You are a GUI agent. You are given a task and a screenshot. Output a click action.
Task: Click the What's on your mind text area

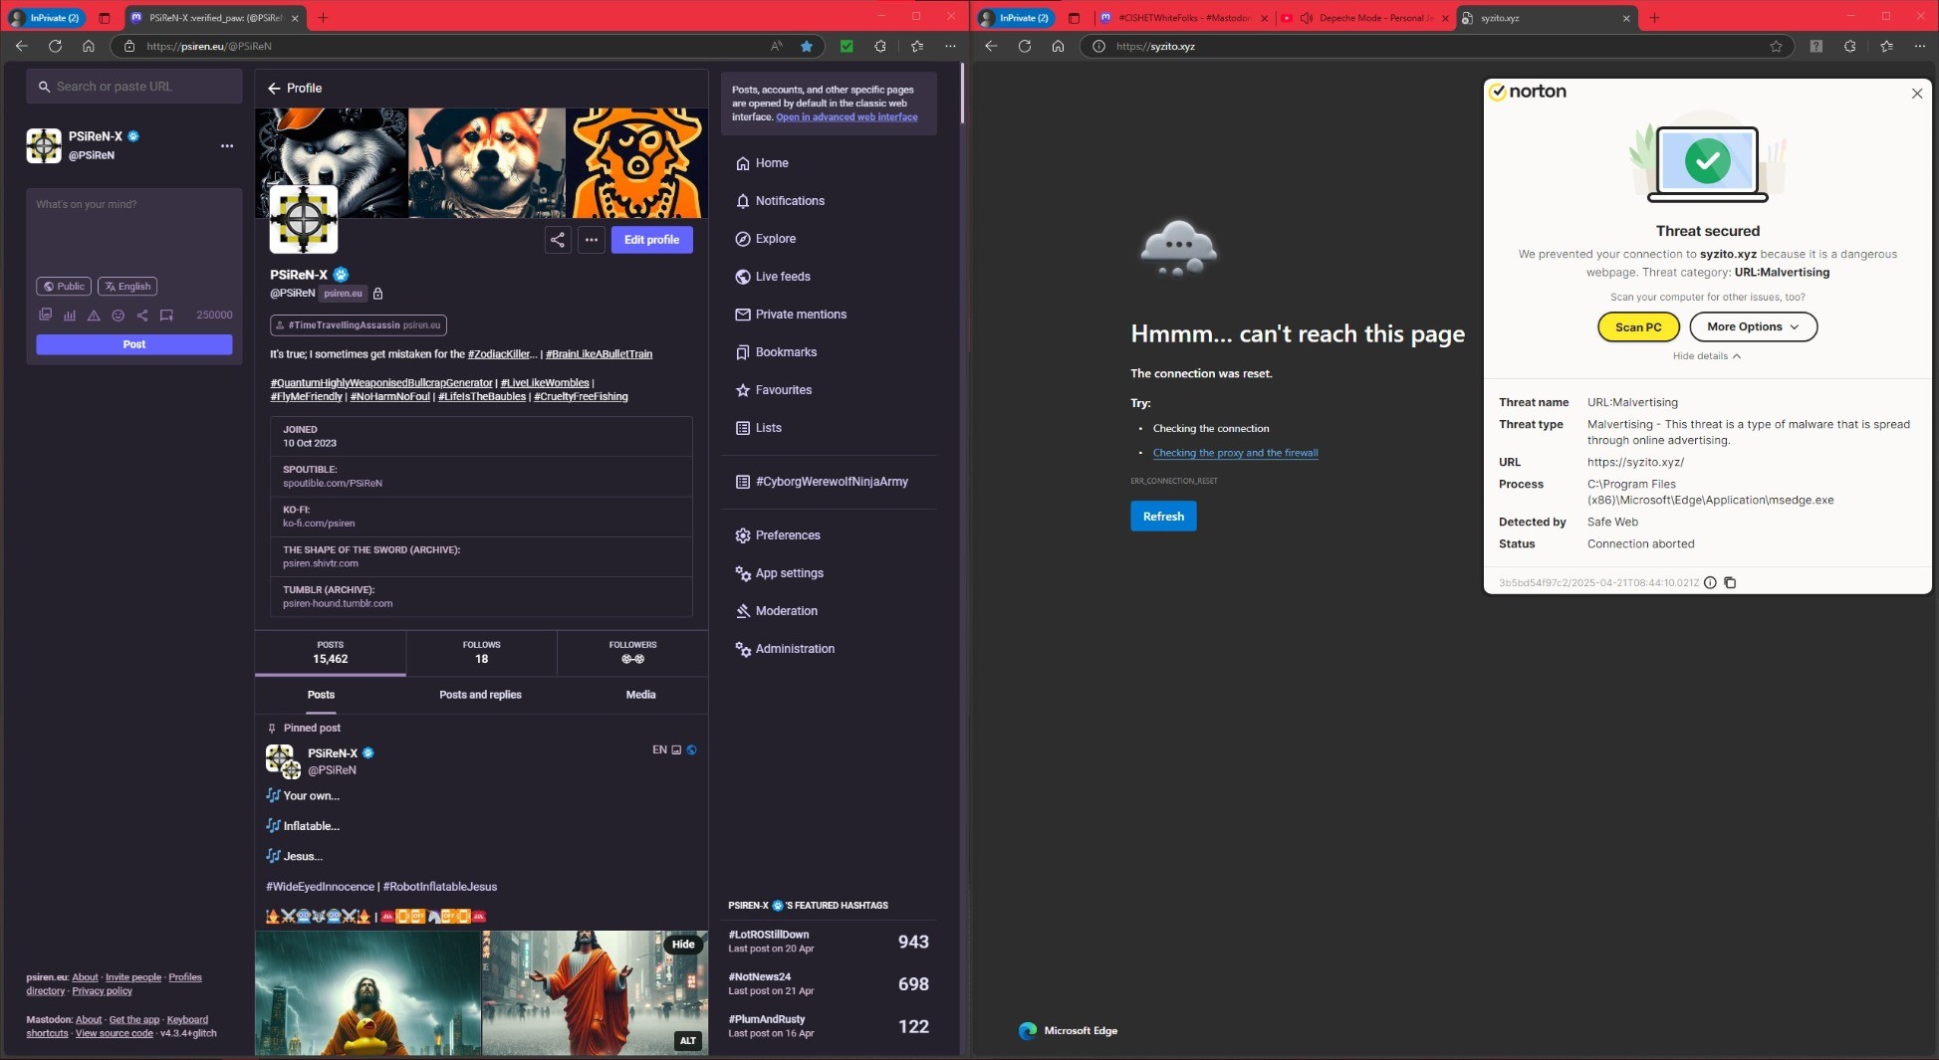click(134, 229)
